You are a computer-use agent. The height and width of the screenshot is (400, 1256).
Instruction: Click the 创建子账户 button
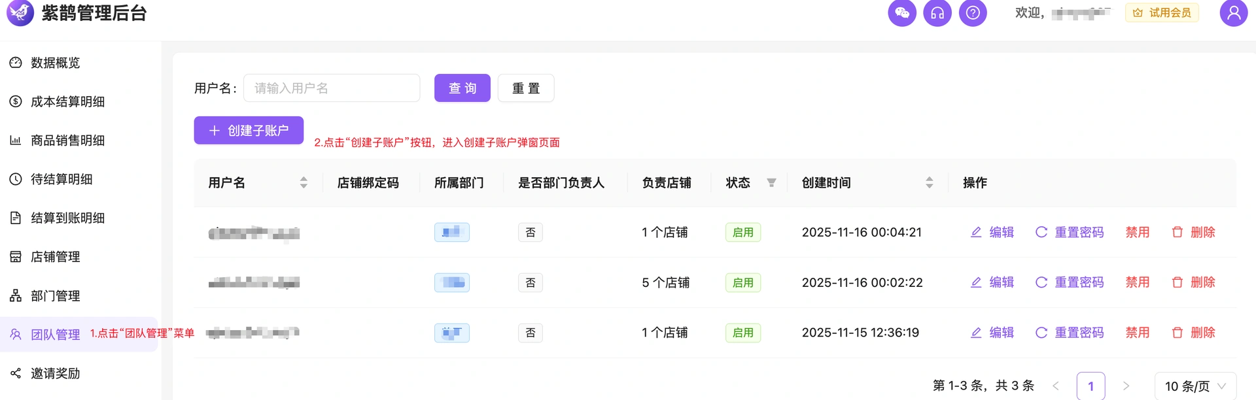coord(249,131)
